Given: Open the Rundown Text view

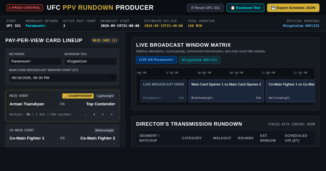Looking at the screenshot, I should pyautogui.click(x=245, y=8).
